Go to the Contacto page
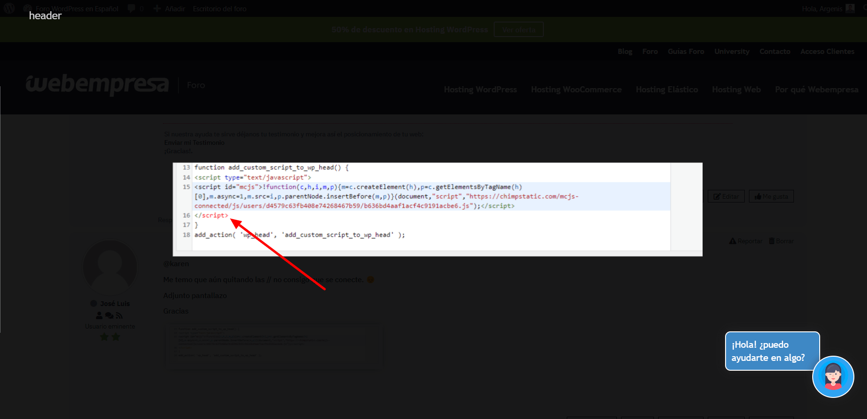The height and width of the screenshot is (419, 867). (x=775, y=52)
